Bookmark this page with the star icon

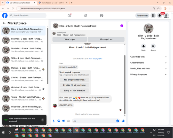click(158, 9)
